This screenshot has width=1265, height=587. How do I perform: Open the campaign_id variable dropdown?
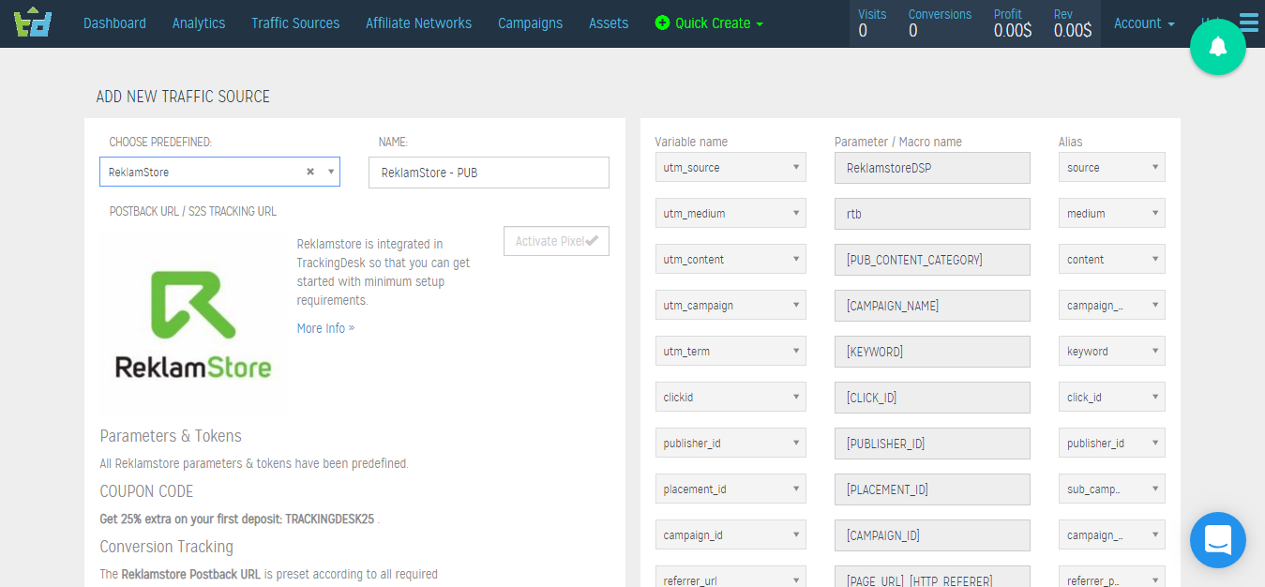(730, 534)
